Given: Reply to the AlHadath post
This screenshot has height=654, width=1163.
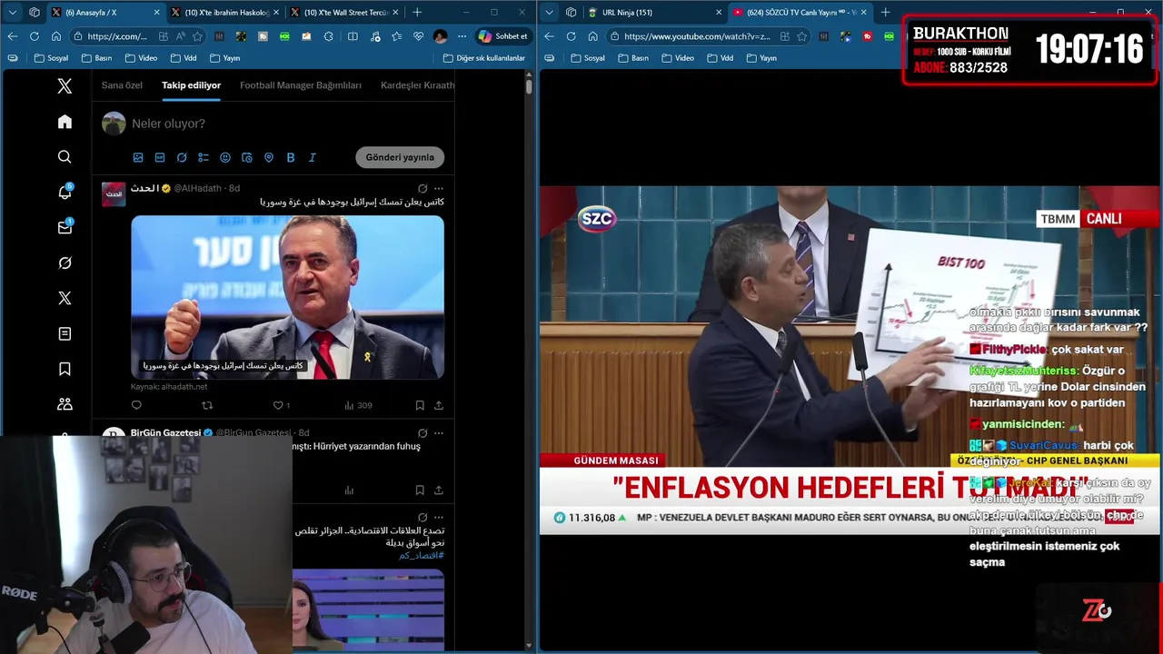Looking at the screenshot, I should point(136,405).
